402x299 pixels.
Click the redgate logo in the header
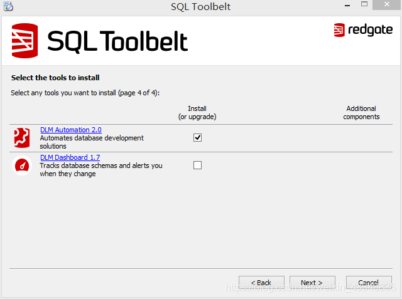pos(363,30)
